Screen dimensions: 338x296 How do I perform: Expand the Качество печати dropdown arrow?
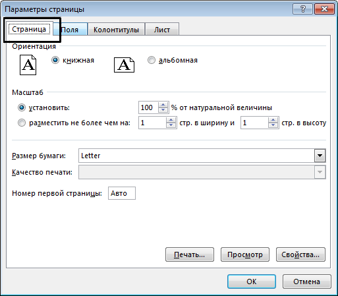pos(320,172)
